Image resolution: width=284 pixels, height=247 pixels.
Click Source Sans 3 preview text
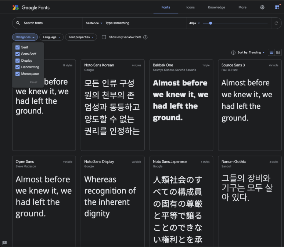coord(247,101)
